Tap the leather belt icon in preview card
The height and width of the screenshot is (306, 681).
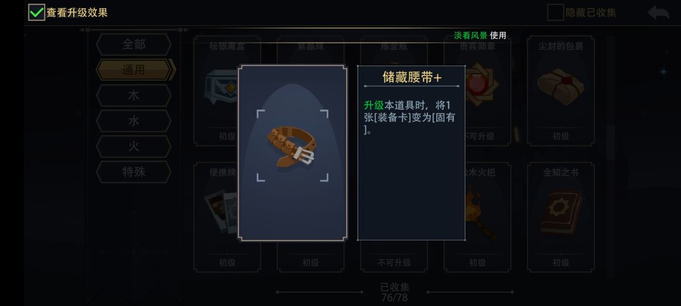coord(291,147)
